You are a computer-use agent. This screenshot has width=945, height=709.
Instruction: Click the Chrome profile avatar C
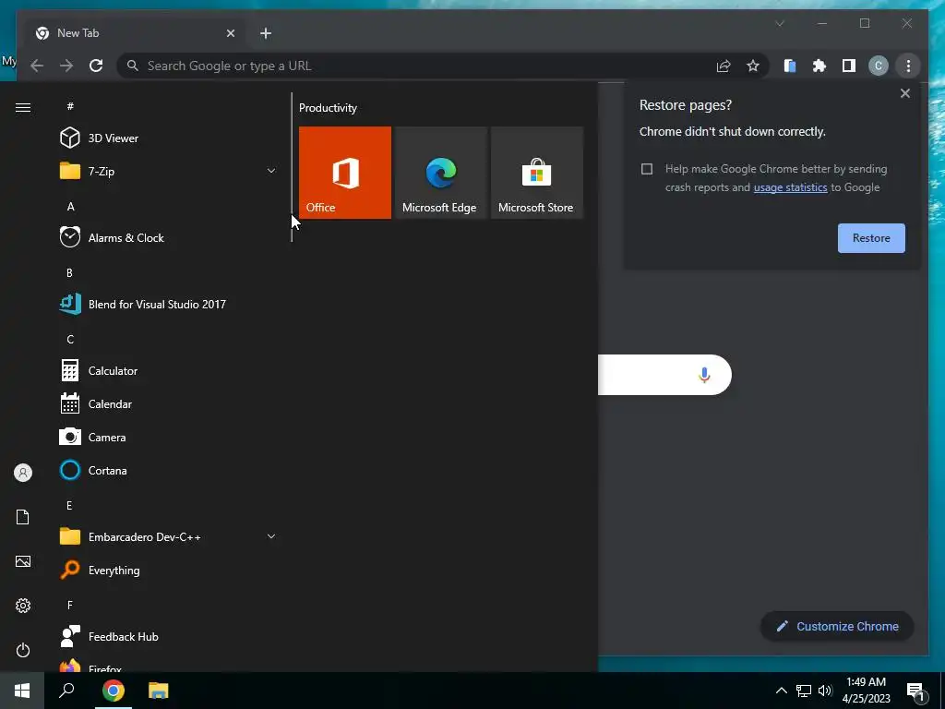(879, 66)
